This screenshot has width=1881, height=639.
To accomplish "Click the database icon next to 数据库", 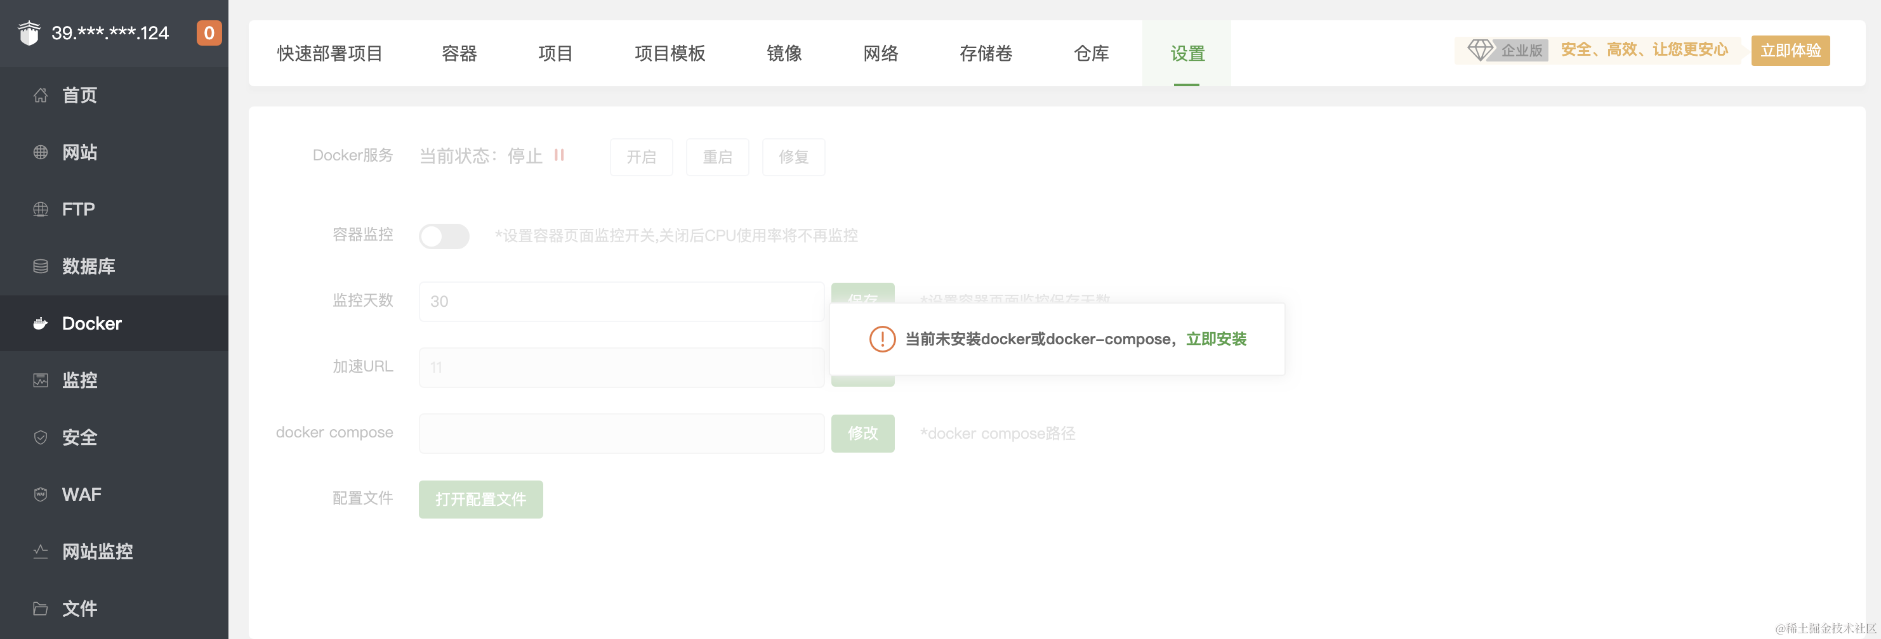I will point(41,266).
